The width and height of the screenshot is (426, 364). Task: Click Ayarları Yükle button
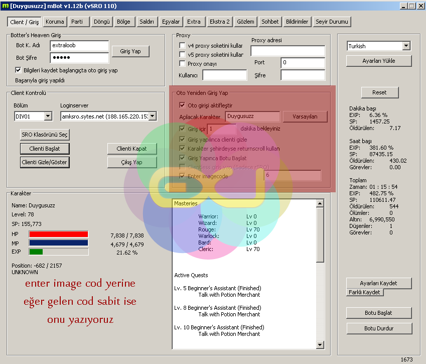pos(379,61)
